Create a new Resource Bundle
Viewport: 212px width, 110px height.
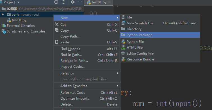(160, 59)
